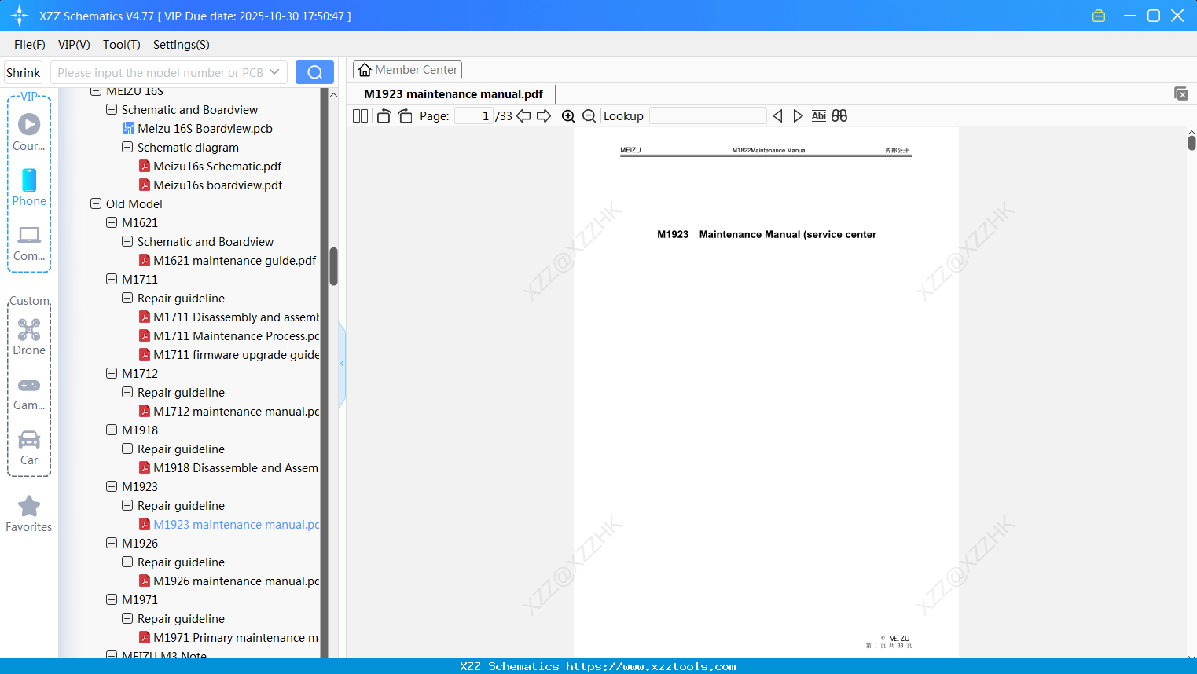Open the Course section in the sidebar
Viewport: 1197px width, 674px height.
29,133
